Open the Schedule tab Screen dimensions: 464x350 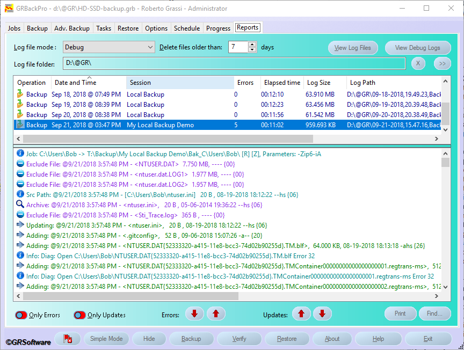tap(187, 28)
